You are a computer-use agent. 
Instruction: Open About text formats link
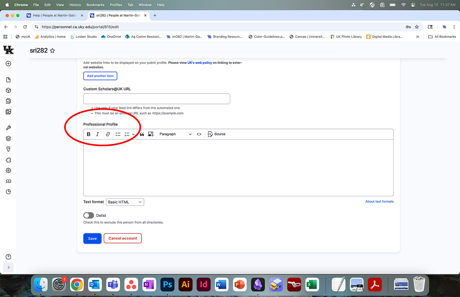(379, 202)
